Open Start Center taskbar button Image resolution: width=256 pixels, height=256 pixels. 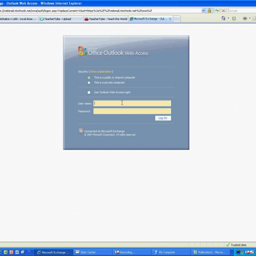pyautogui.click(x=93, y=252)
